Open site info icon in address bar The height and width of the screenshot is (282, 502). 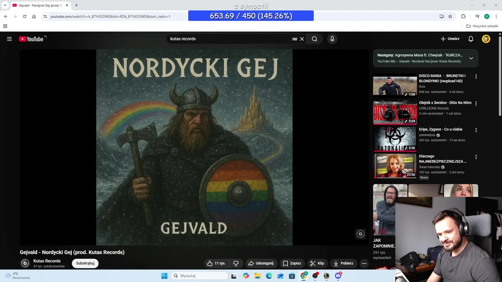(x=45, y=16)
